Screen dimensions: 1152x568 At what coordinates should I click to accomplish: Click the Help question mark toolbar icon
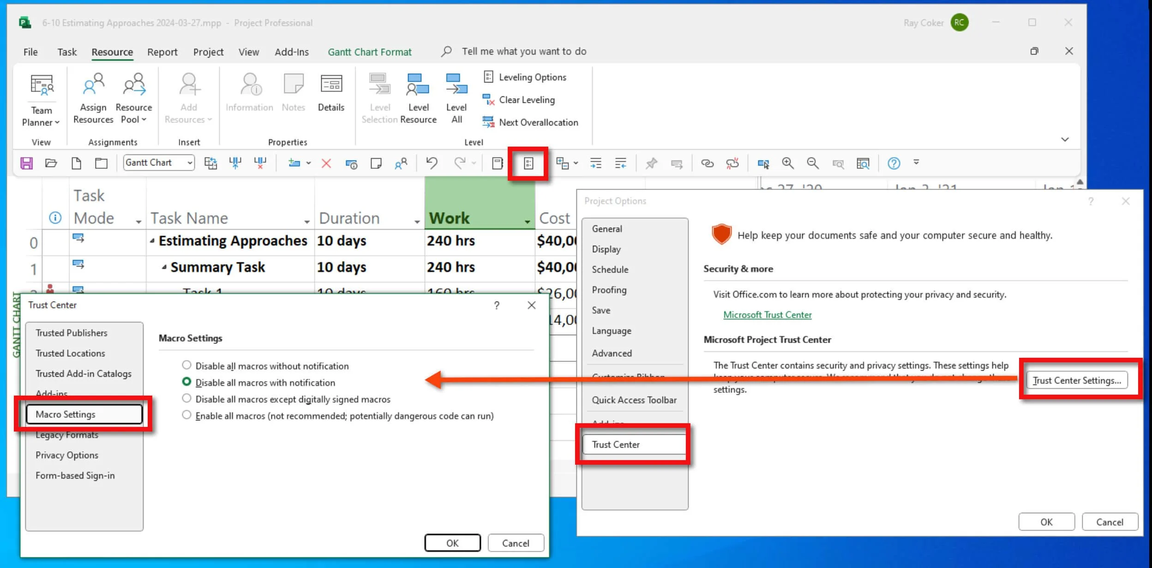pos(894,163)
